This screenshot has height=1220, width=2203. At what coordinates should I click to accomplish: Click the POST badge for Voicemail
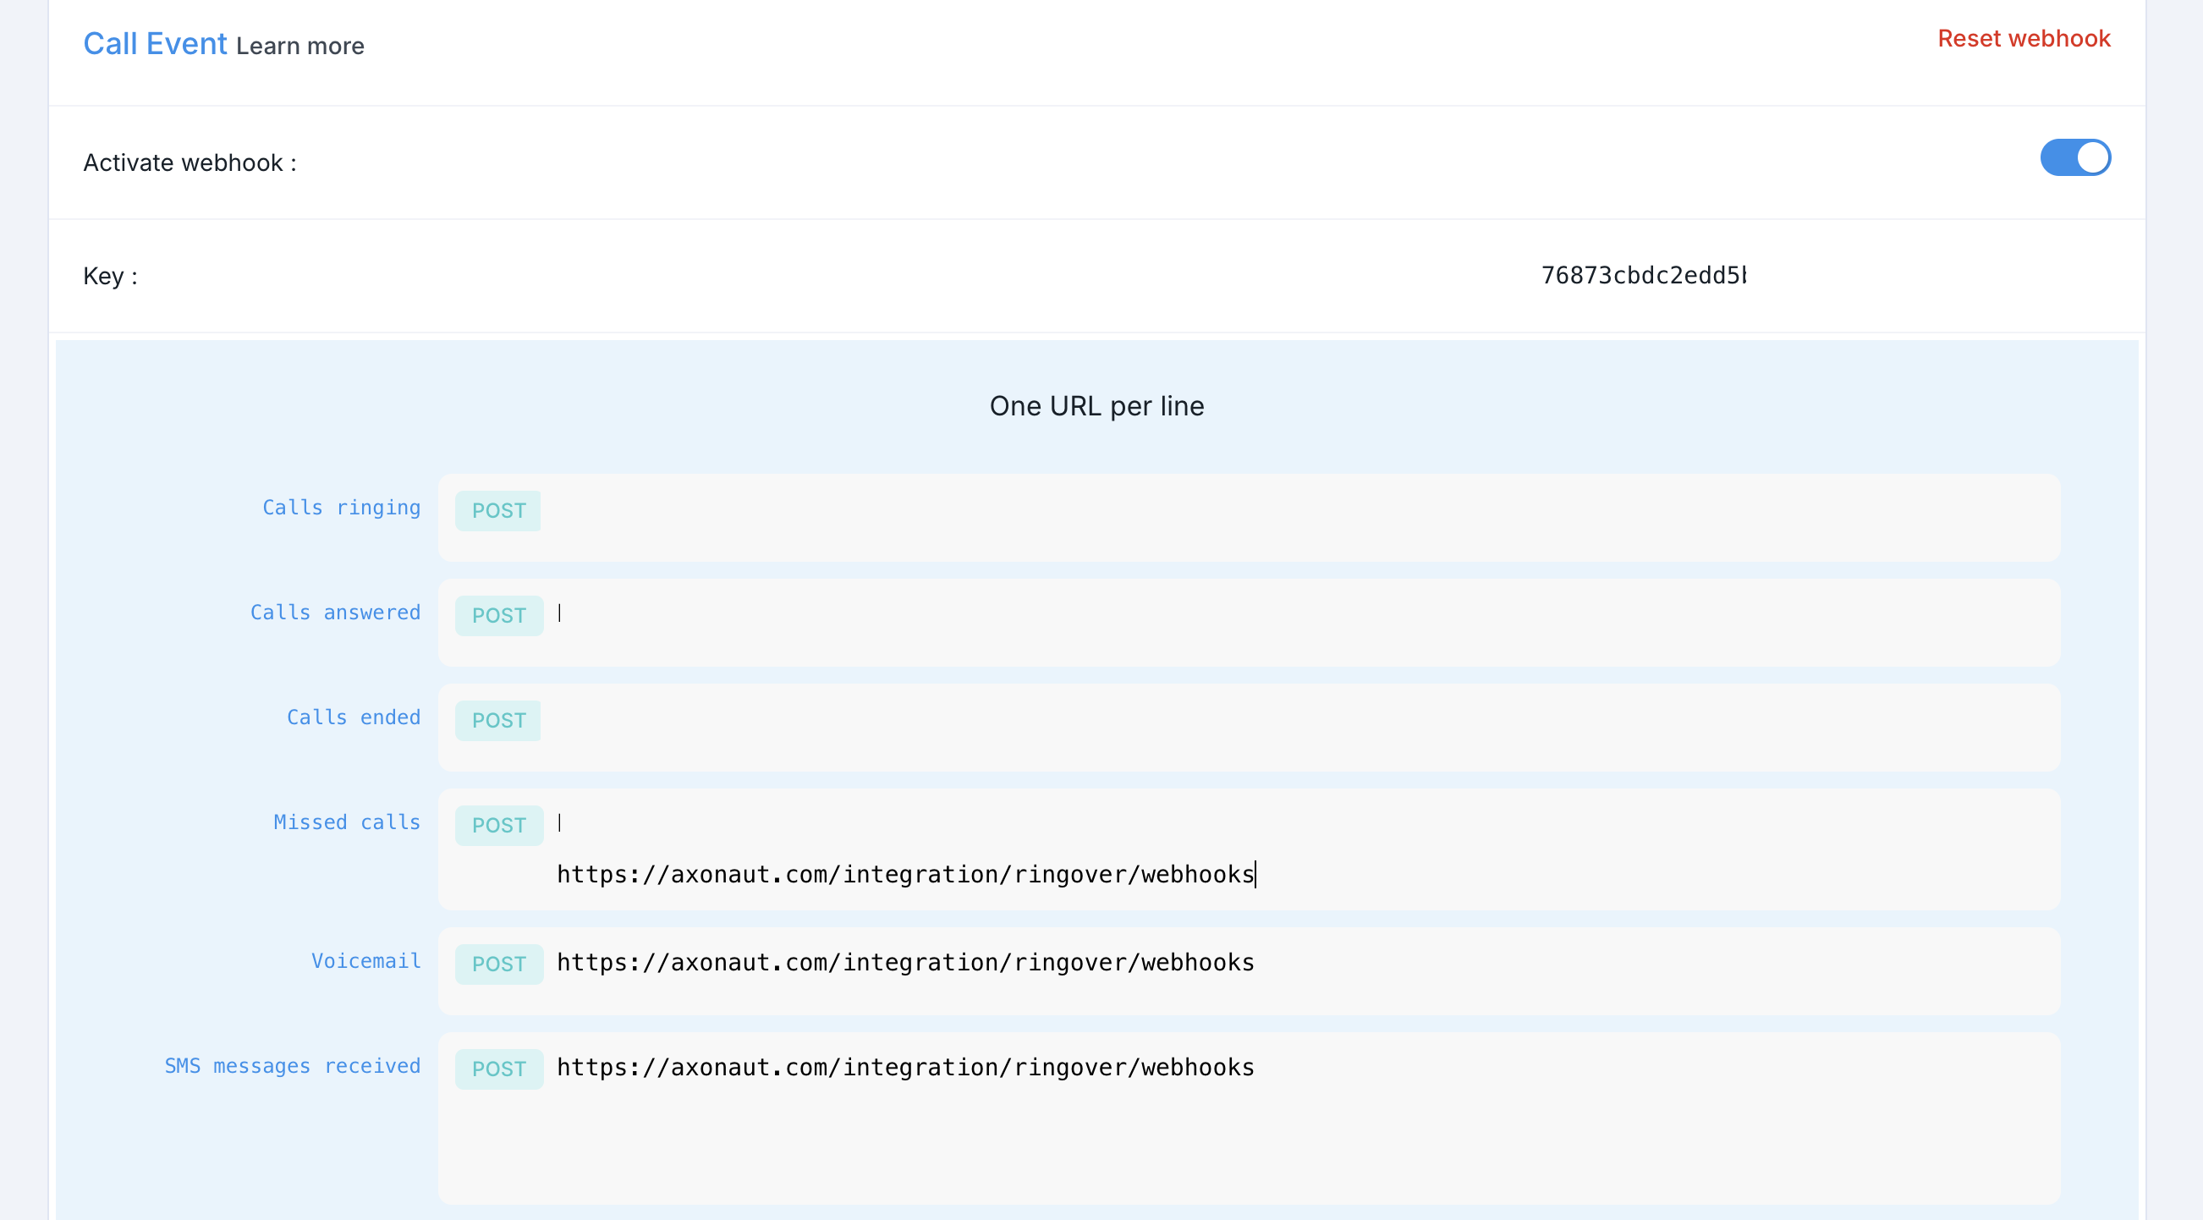pyautogui.click(x=498, y=964)
